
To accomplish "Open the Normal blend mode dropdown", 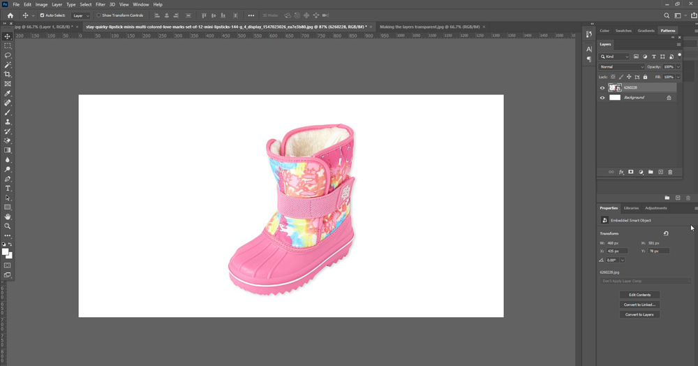I will click(621, 67).
